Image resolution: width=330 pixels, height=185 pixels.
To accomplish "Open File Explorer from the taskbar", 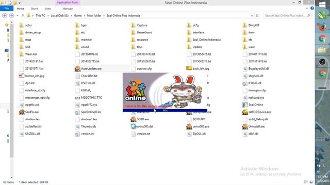I will click(322, 50).
